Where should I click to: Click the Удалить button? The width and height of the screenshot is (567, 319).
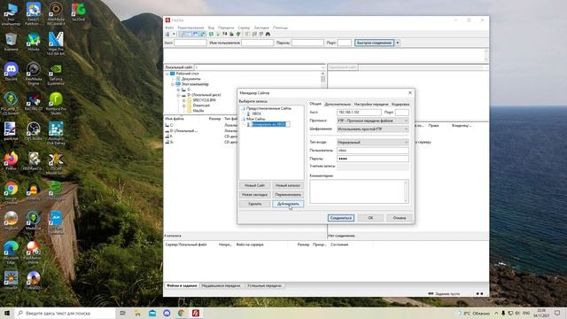point(254,204)
